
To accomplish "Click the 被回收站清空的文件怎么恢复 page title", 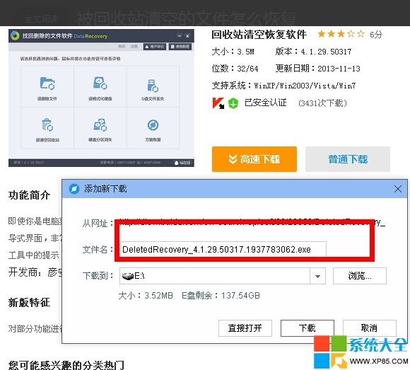I will [x=186, y=18].
